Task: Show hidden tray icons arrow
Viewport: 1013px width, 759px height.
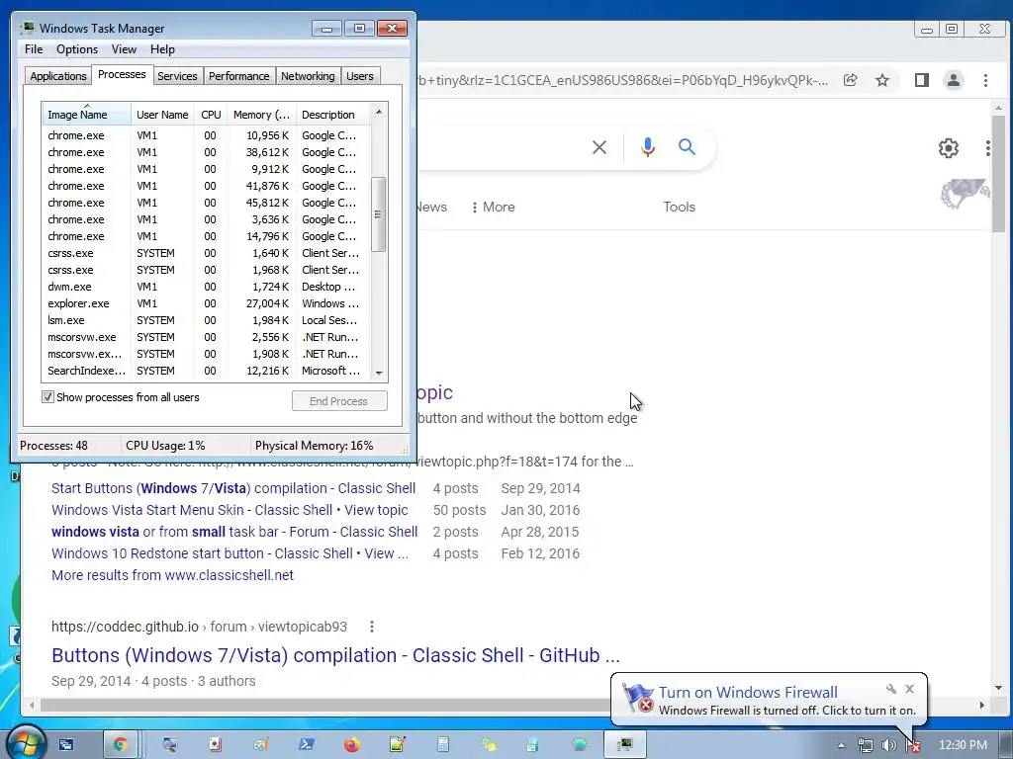Action: tap(841, 745)
